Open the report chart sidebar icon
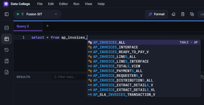The height and width of the screenshot is (105, 204). [x=7, y=72]
